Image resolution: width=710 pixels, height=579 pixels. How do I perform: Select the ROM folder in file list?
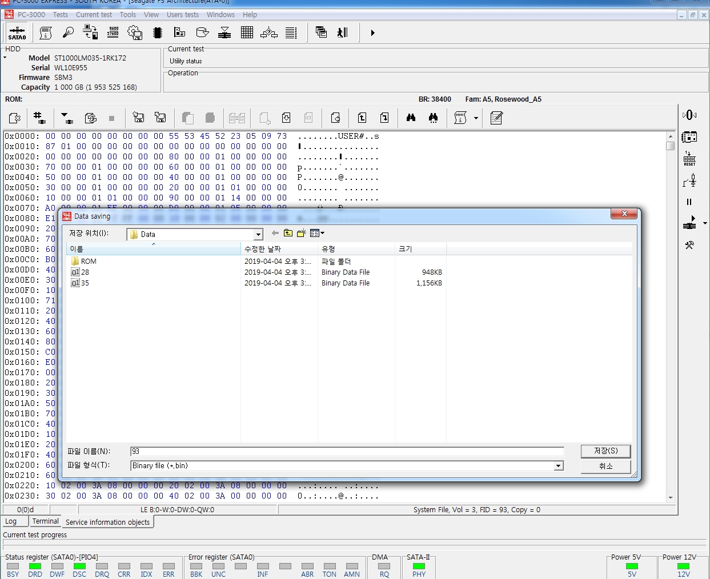[x=89, y=262]
